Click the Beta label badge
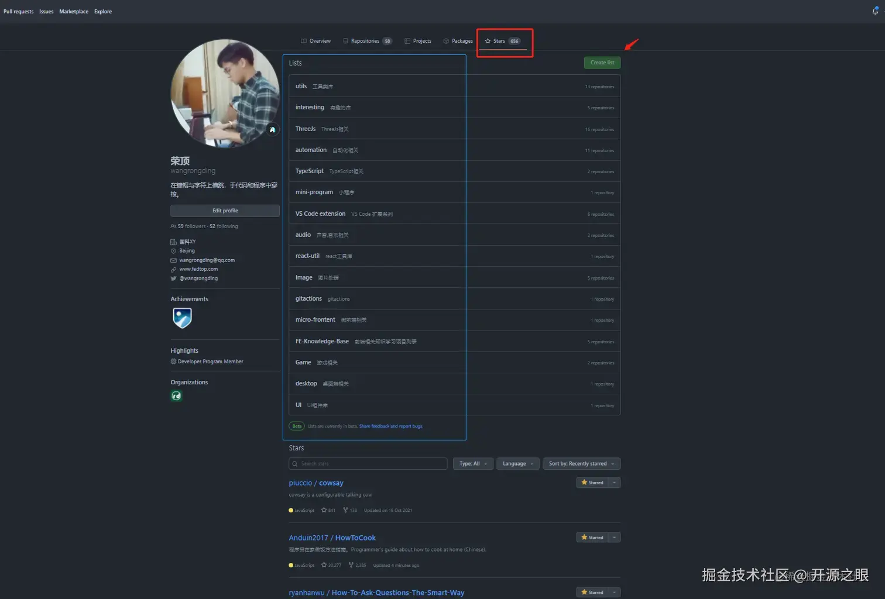Screen dimensions: 885x599 click(x=297, y=426)
